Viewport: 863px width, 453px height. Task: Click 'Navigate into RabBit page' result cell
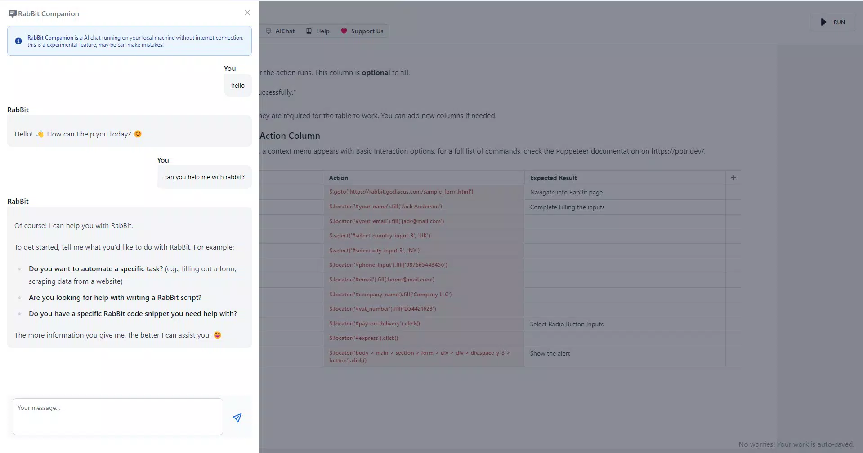click(625, 192)
